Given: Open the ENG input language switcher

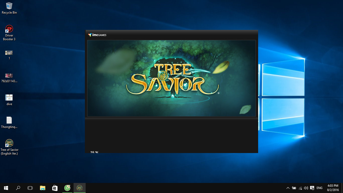Looking at the screenshot, I should tap(319, 188).
